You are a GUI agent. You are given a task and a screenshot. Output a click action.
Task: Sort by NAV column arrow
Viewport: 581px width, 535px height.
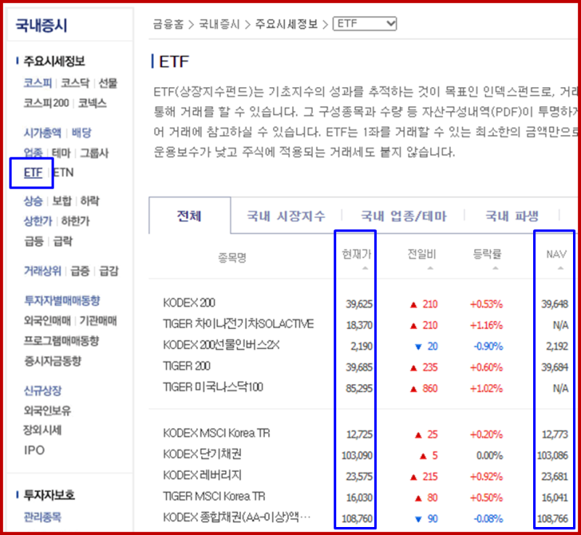(561, 268)
